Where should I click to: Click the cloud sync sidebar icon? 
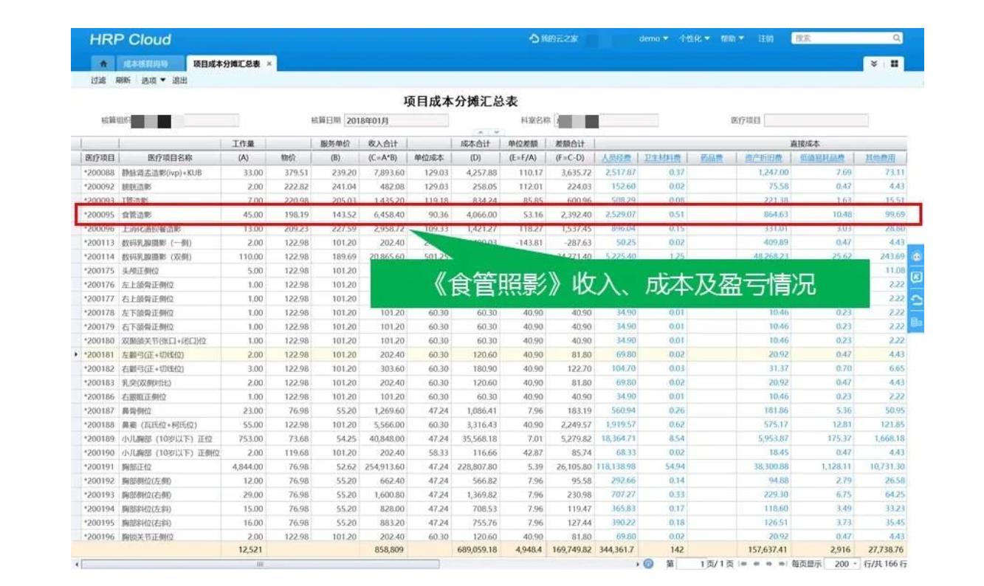click(x=916, y=300)
